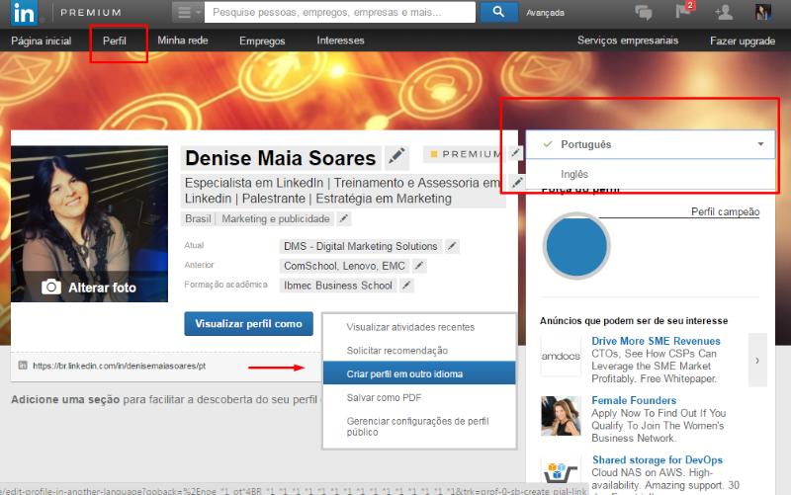Click the LinkedIn logo icon
The width and height of the screenshot is (791, 495).
(x=24, y=13)
